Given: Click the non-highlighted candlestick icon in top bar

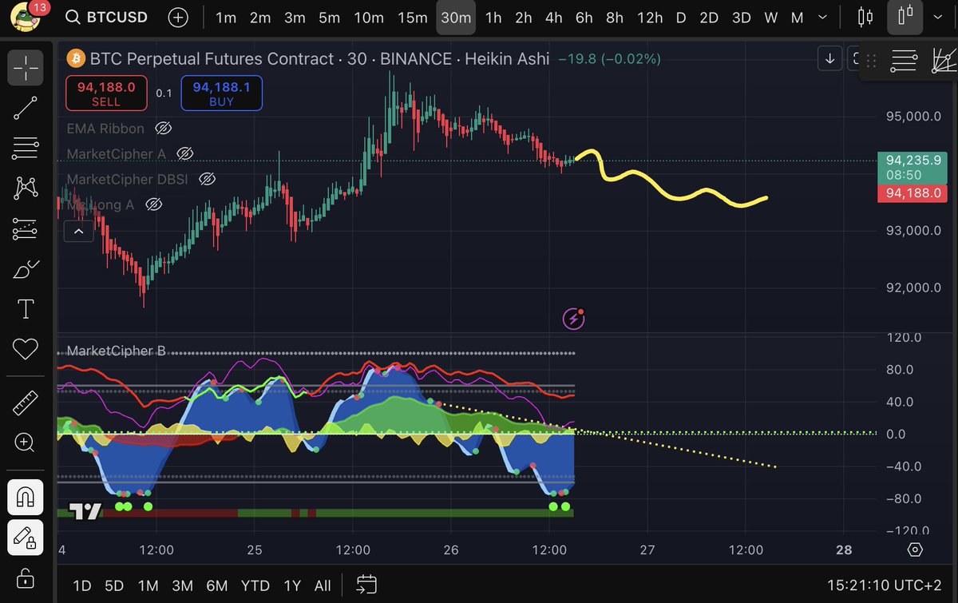Looking at the screenshot, I should 865,17.
